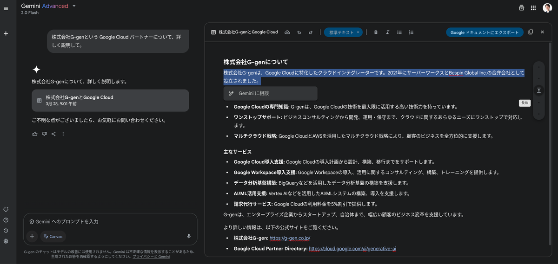Open the Google account profile avatar

[547, 8]
